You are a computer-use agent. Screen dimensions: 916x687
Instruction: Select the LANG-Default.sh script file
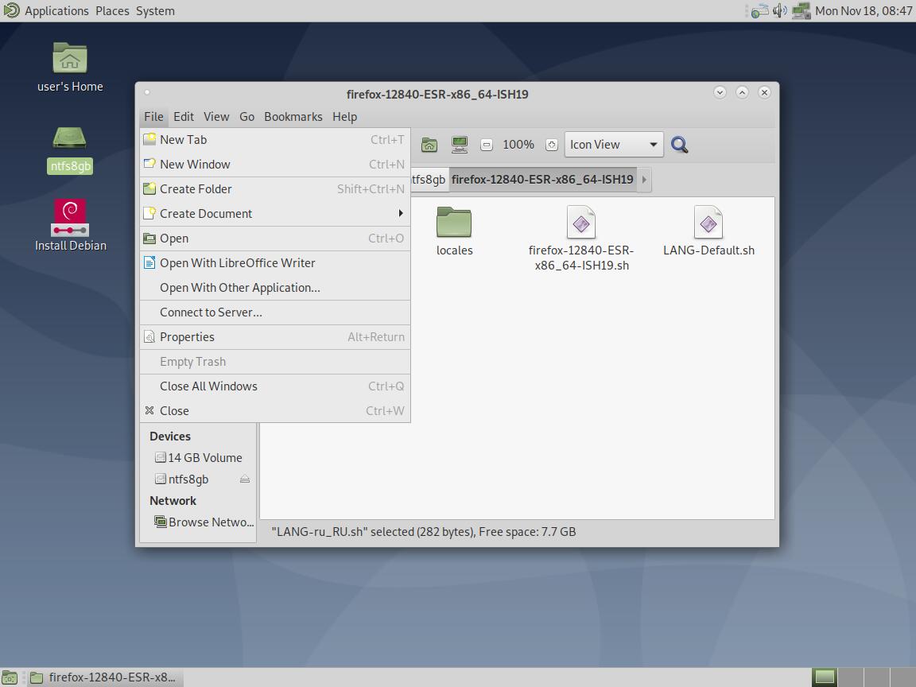(708, 232)
